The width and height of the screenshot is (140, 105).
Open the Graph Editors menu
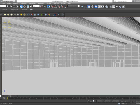(32, 3)
